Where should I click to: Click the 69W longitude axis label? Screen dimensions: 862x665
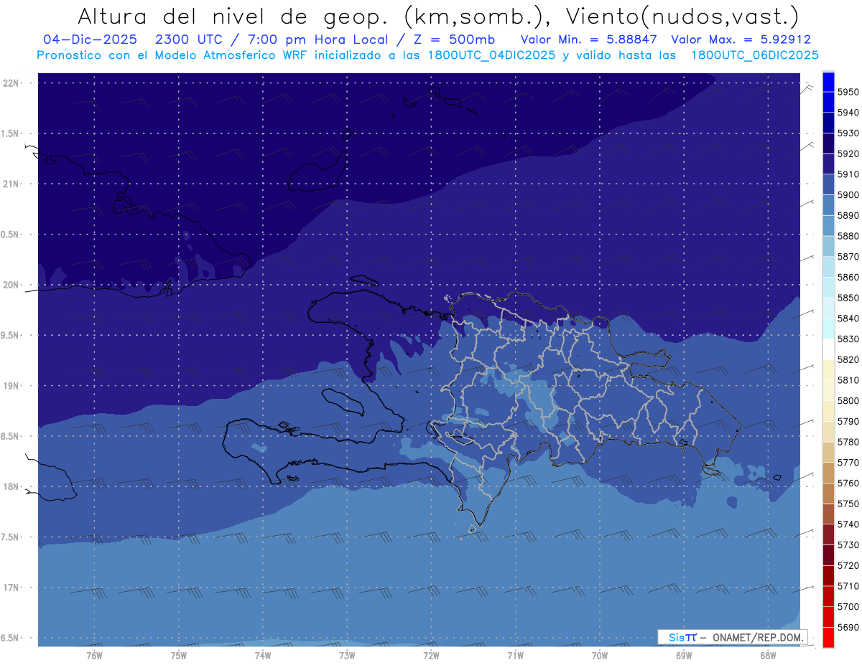pyautogui.click(x=684, y=655)
